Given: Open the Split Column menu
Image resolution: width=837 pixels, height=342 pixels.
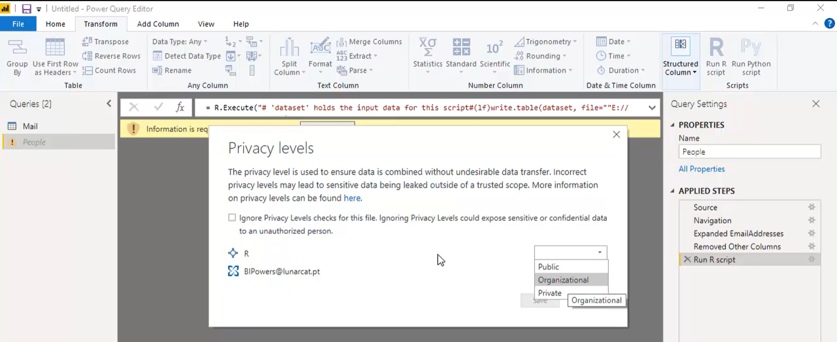Looking at the screenshot, I should [x=289, y=57].
